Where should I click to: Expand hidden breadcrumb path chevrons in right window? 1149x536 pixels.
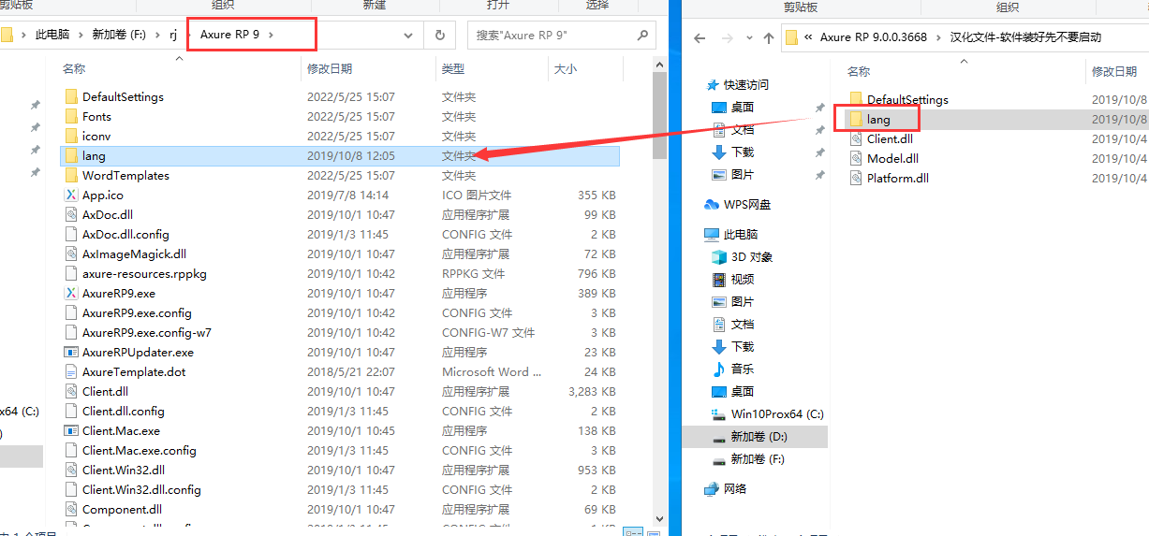[807, 38]
